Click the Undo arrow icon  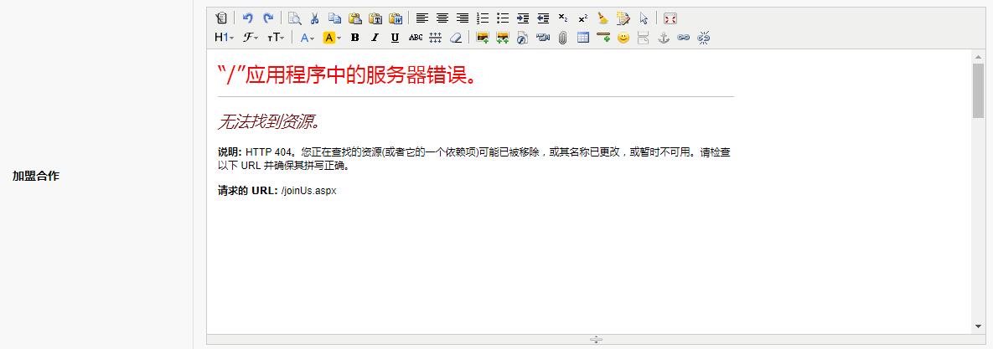248,18
